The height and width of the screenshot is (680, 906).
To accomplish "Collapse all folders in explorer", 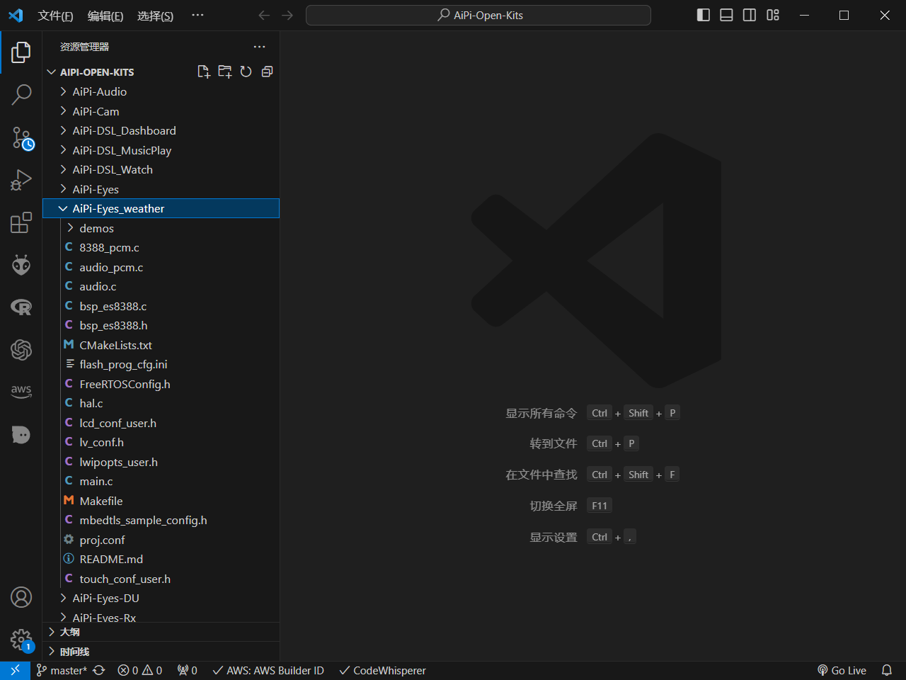I will pyautogui.click(x=267, y=72).
